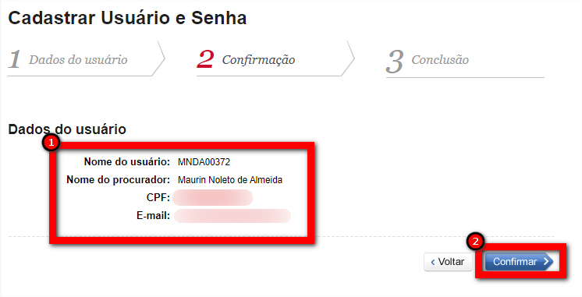The height and width of the screenshot is (297, 582).
Task: Click the left chevron on Voltar
Action: tap(433, 262)
